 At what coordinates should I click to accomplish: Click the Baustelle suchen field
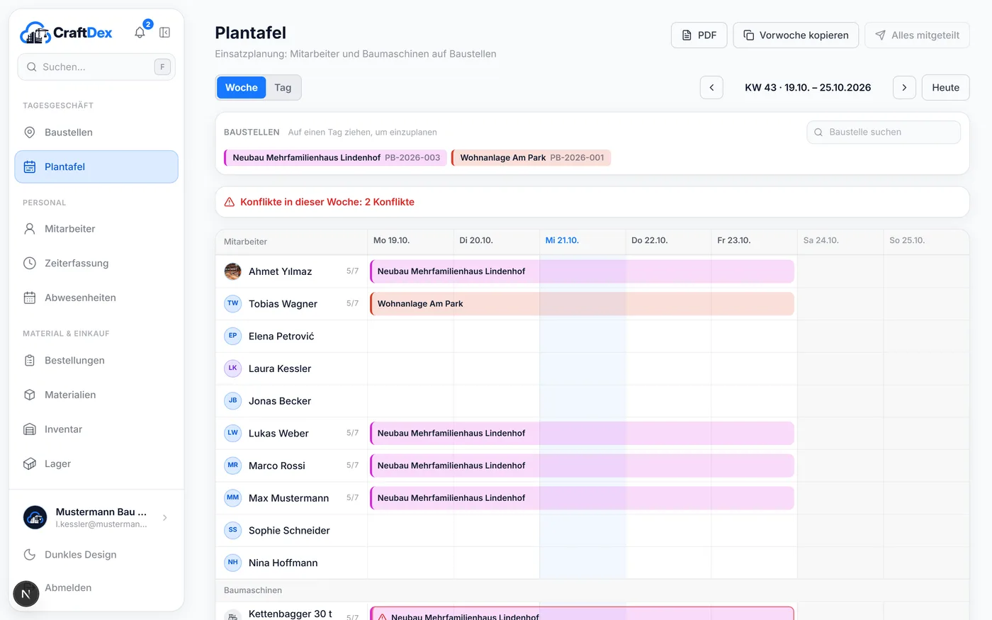click(x=884, y=133)
